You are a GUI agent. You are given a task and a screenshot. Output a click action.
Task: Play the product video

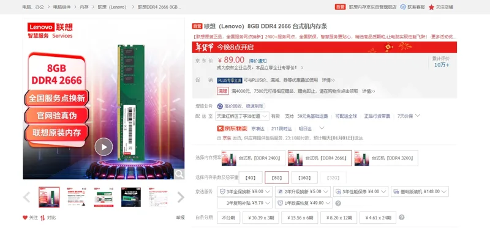point(104,147)
